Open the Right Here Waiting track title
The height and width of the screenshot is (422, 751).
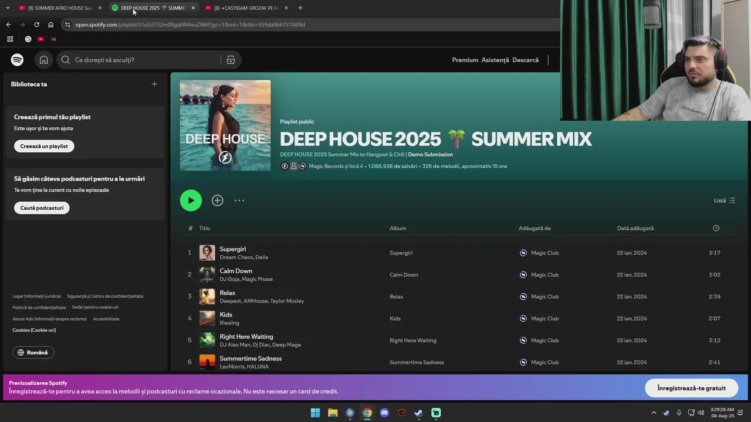point(246,336)
